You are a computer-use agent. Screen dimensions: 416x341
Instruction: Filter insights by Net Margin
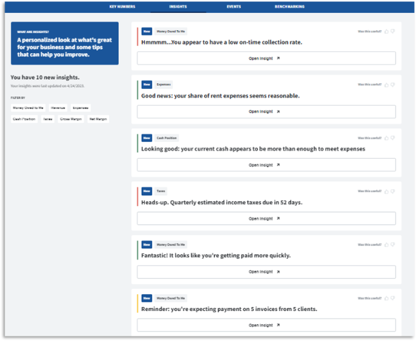[x=98, y=119]
